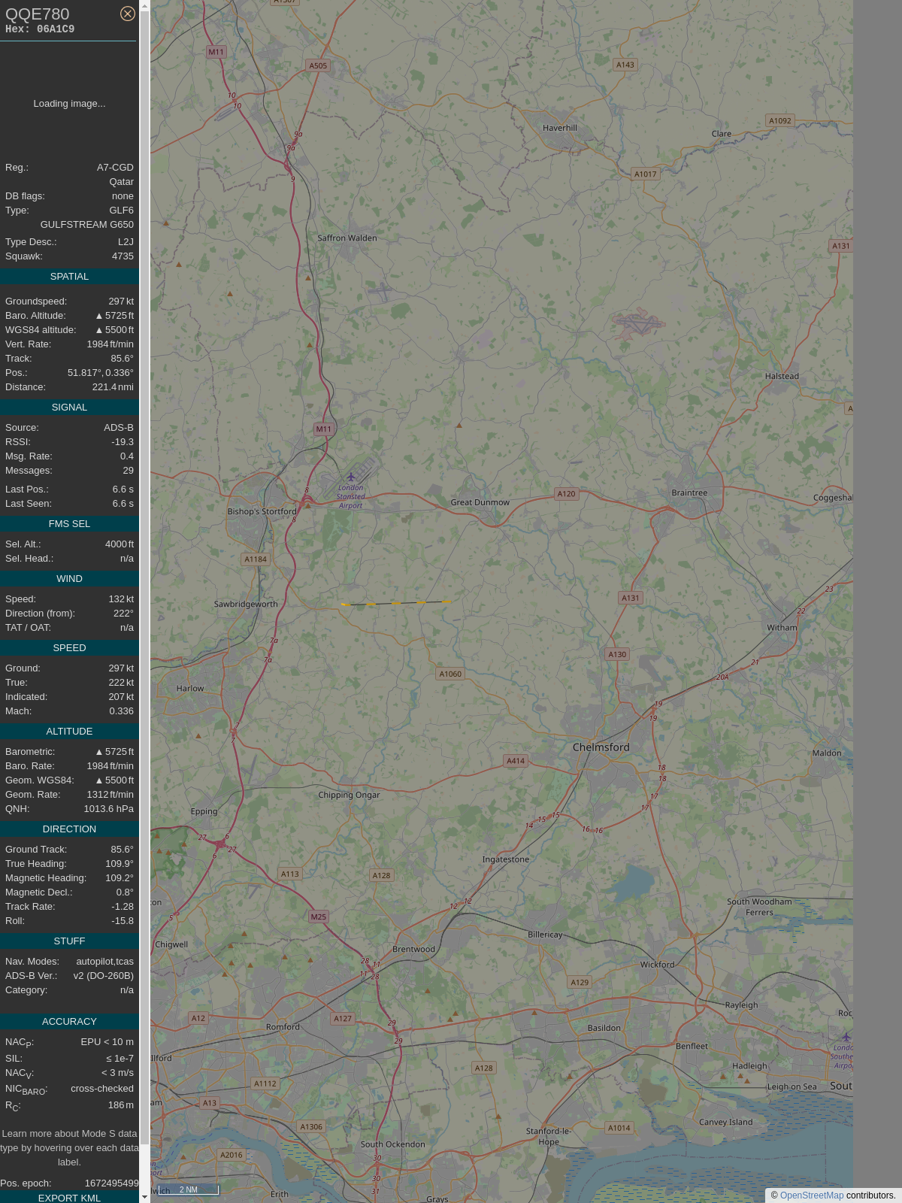Click the 2 NM map scale bar

[189, 1189]
